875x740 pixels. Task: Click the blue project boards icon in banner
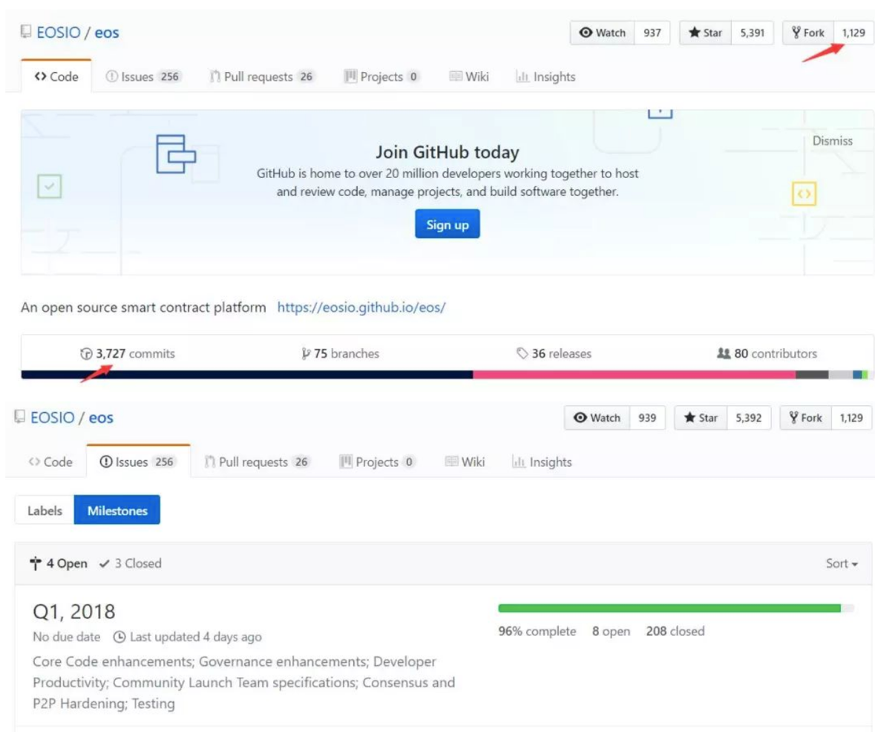pyautogui.click(x=176, y=154)
